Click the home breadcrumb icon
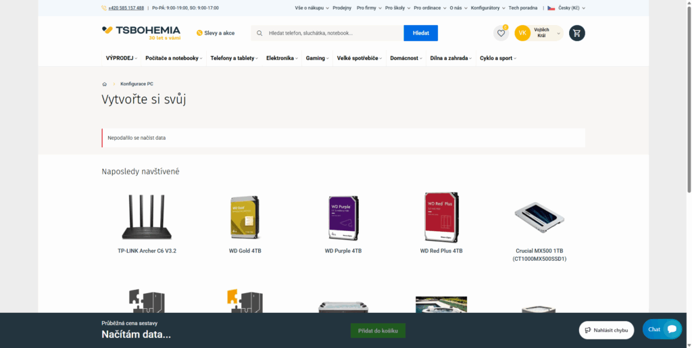692x348 pixels. pos(105,84)
